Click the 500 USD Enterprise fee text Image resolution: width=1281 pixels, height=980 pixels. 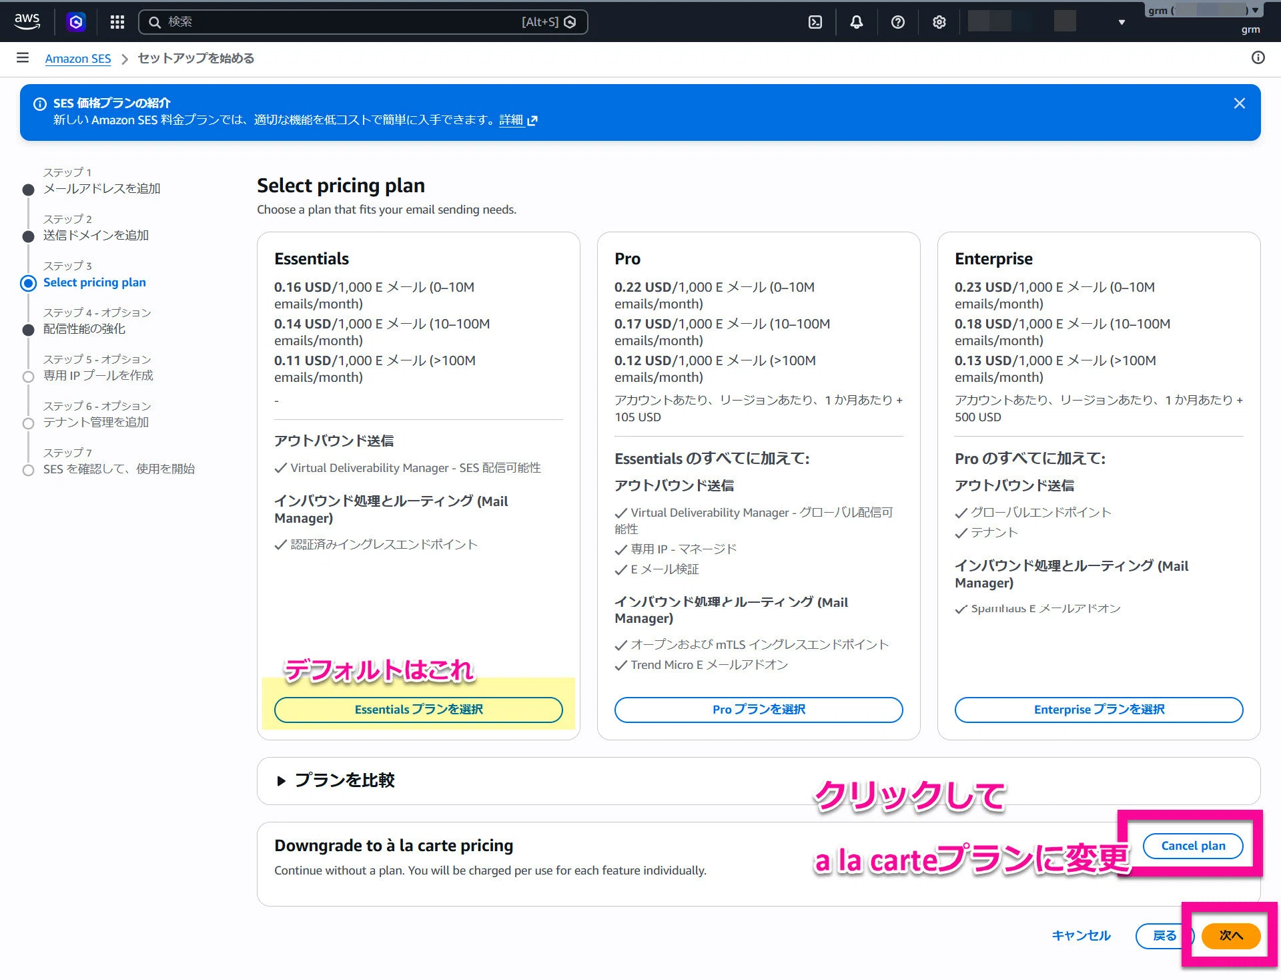click(x=978, y=417)
